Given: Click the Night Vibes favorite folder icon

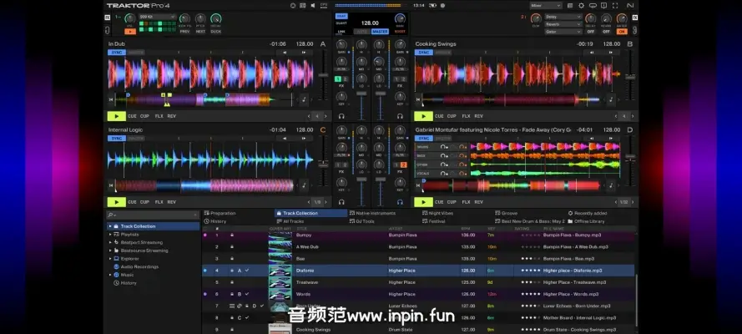Looking at the screenshot, I should pos(424,213).
